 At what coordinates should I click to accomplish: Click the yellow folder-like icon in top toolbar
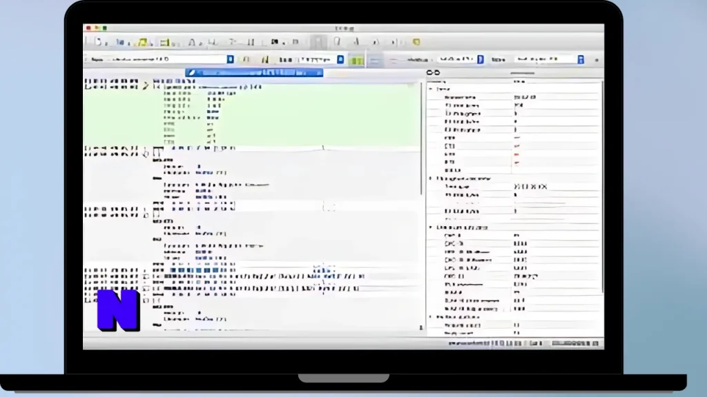[x=142, y=42]
